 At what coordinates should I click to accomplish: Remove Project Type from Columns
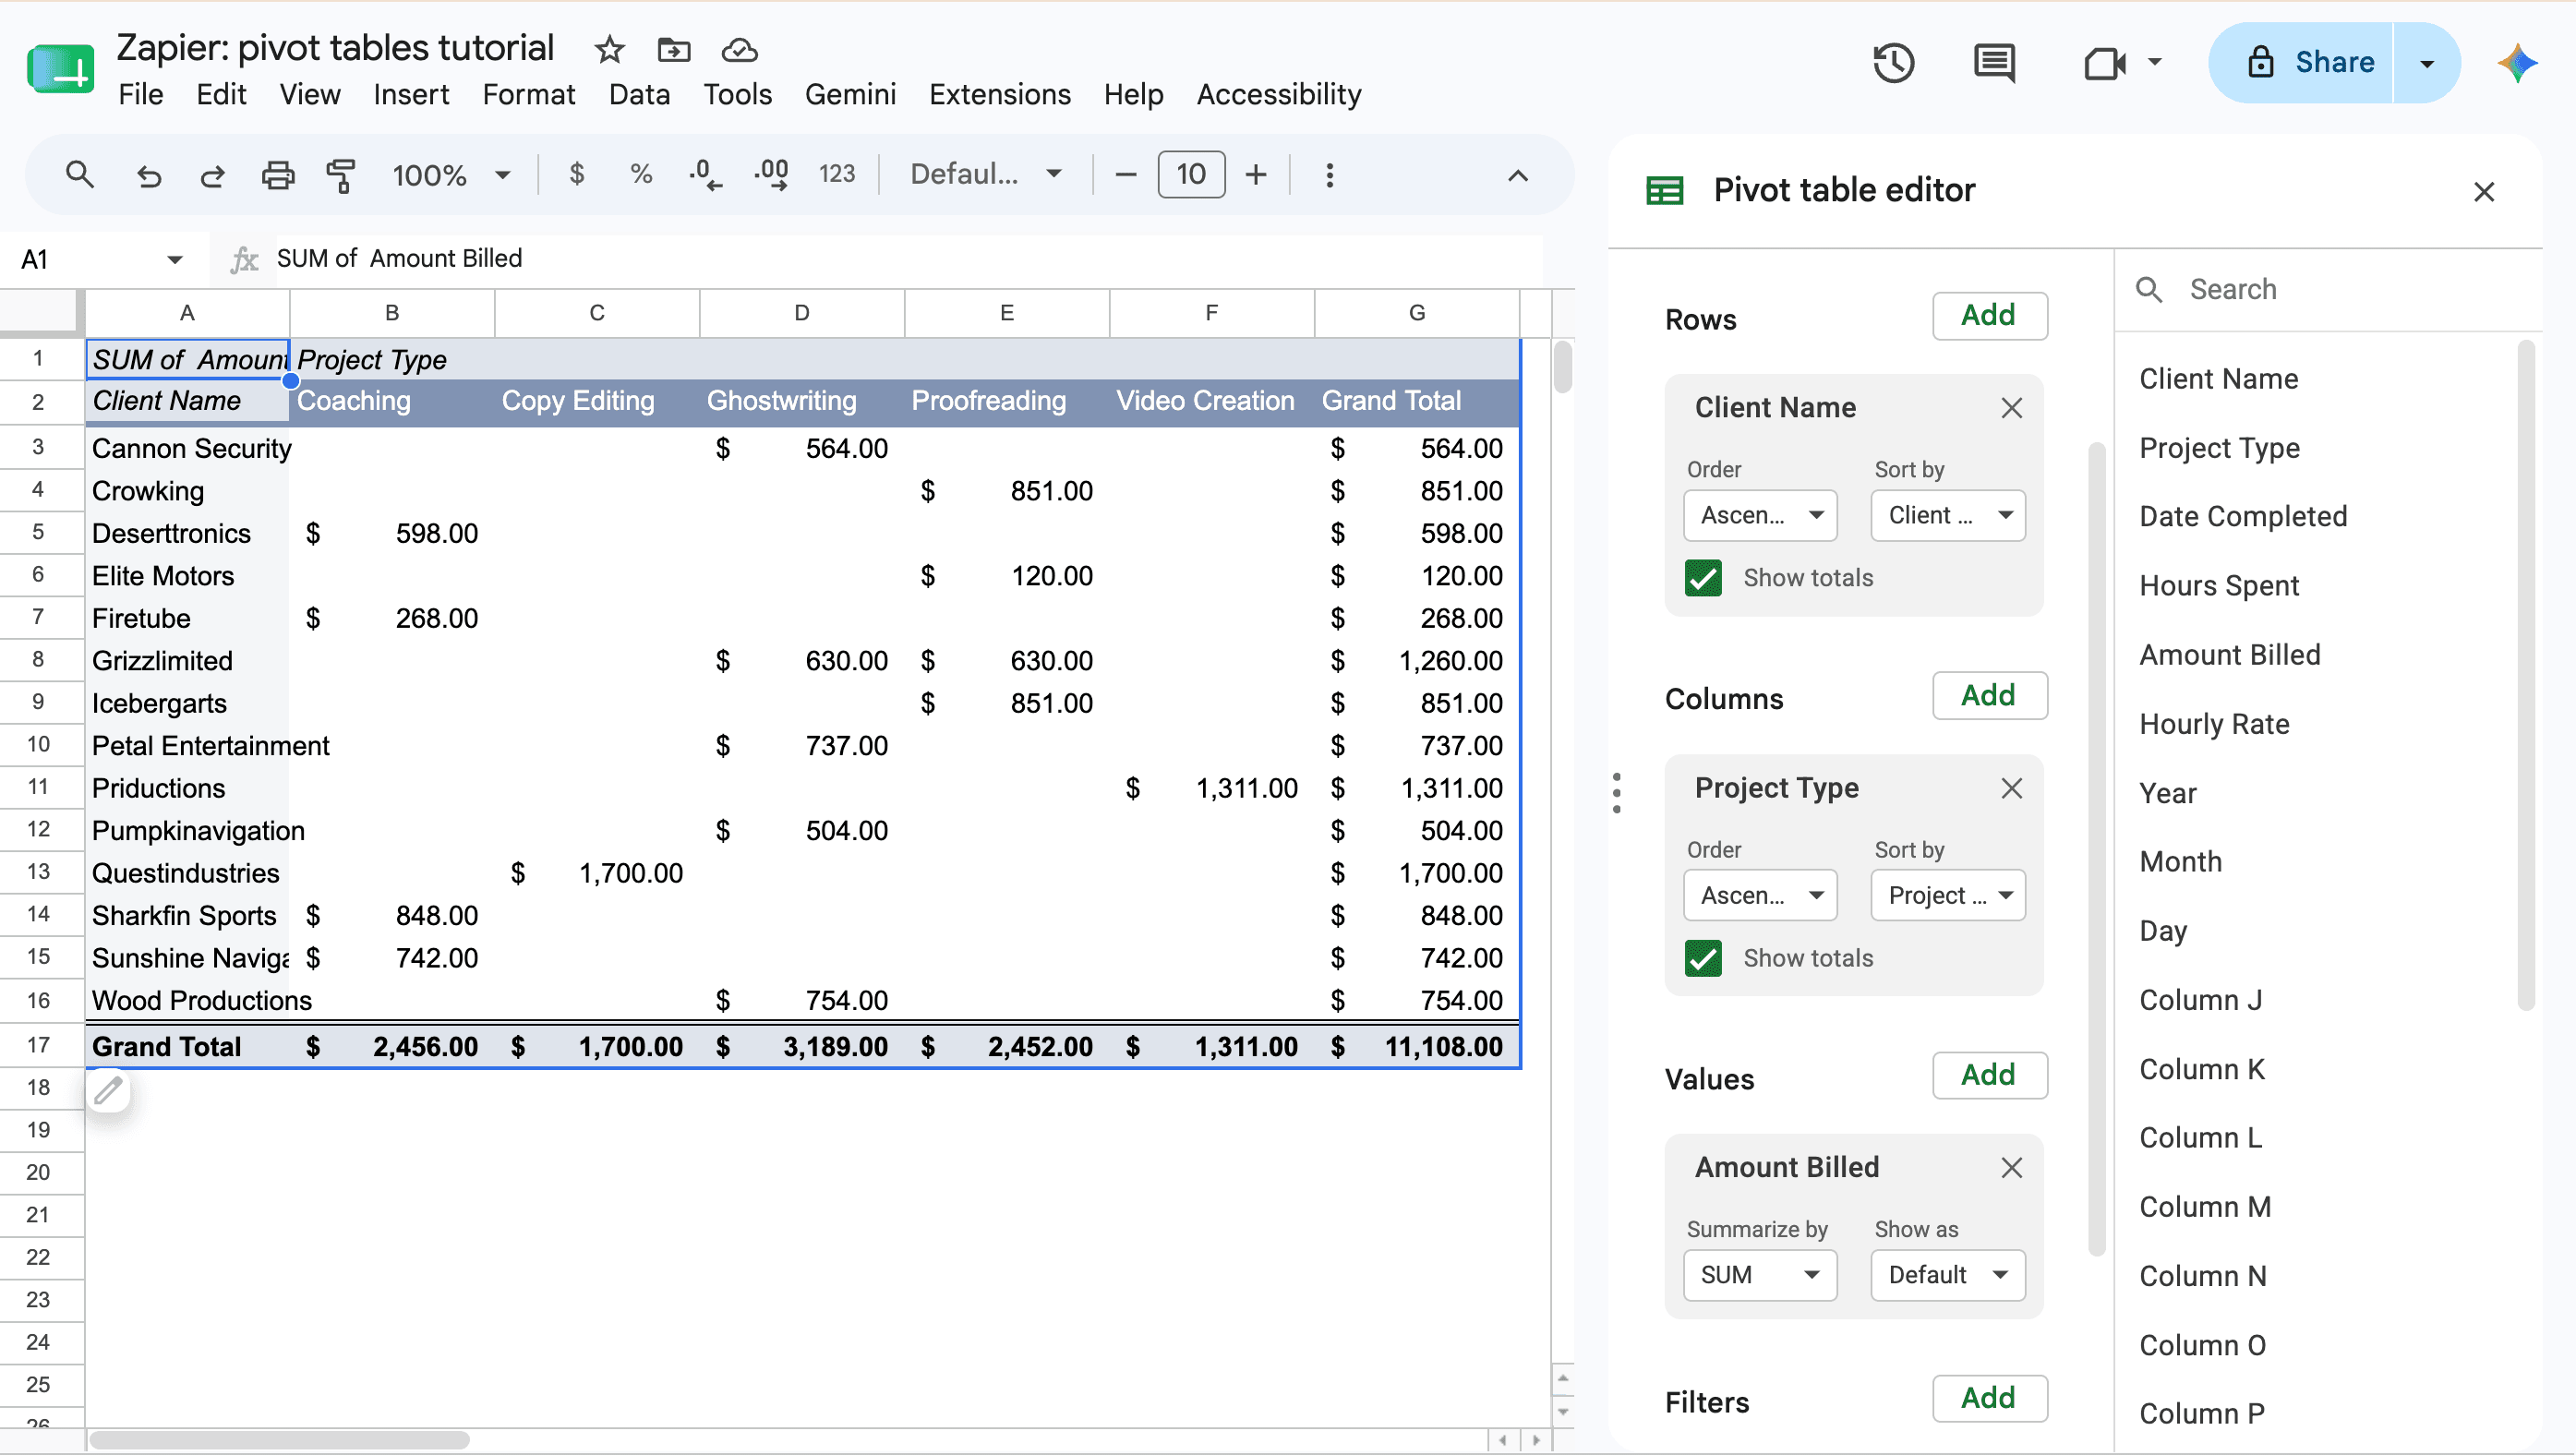coord(2011,788)
